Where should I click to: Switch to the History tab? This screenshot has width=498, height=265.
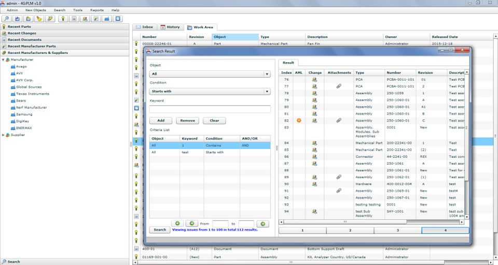[170, 27]
